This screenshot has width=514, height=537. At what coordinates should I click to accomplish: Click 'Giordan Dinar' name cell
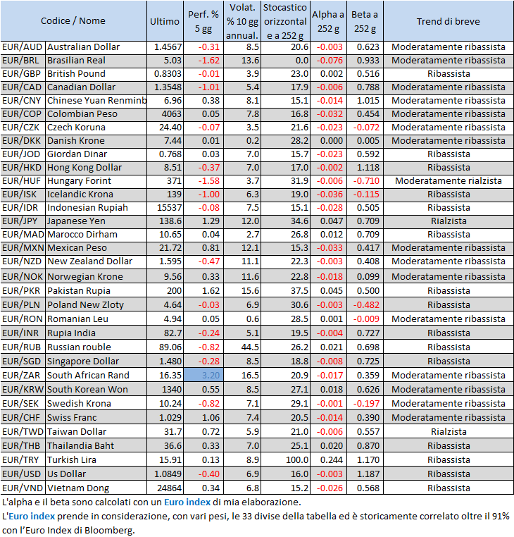pos(96,154)
